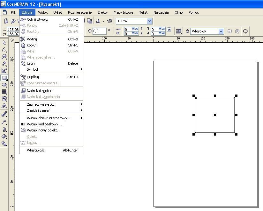Viewport: 263px width, 211px height.
Task: Click Właściwości at the menu bottom
Action: click(x=36, y=150)
